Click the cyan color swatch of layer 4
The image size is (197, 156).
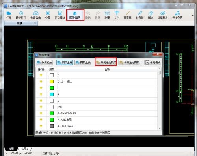pyautogui.click(x=52, y=94)
